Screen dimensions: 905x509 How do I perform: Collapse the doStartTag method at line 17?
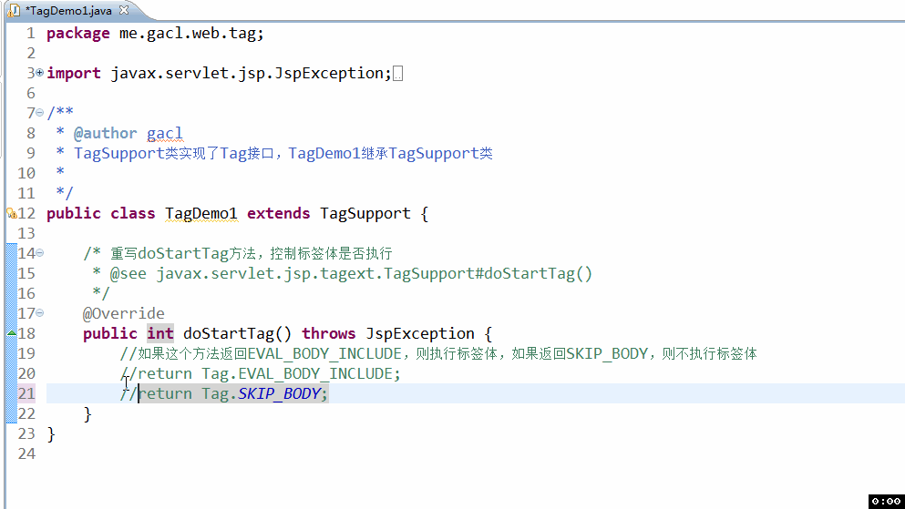39,313
